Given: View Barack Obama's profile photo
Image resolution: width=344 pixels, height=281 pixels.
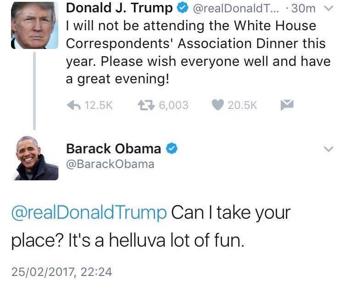Looking at the screenshot, I should click(x=35, y=158).
